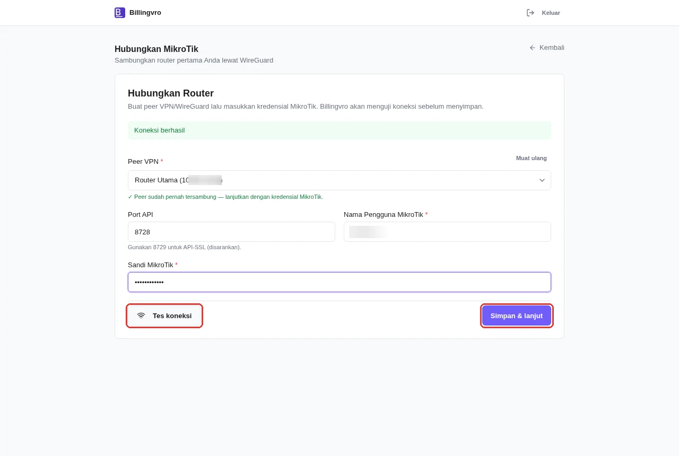The height and width of the screenshot is (456, 679).
Task: Click the 'Hubungkan MikroTik' page title
Action: coord(156,49)
